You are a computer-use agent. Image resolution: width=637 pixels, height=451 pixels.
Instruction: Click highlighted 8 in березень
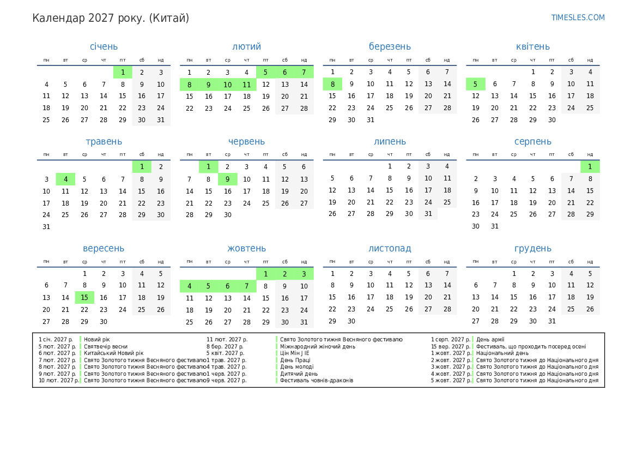point(332,84)
